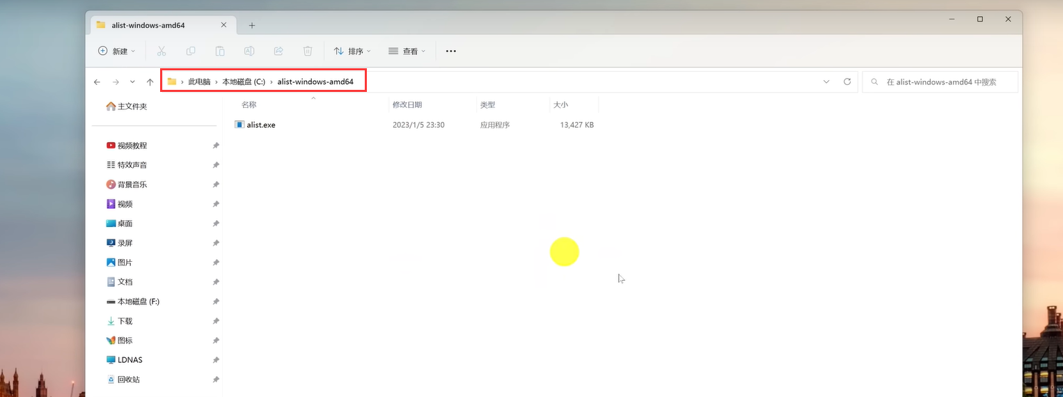Viewport: 1063px width, 397px height.
Task: Click 本地磁盘 (C:) in the address bar
Action: [244, 82]
